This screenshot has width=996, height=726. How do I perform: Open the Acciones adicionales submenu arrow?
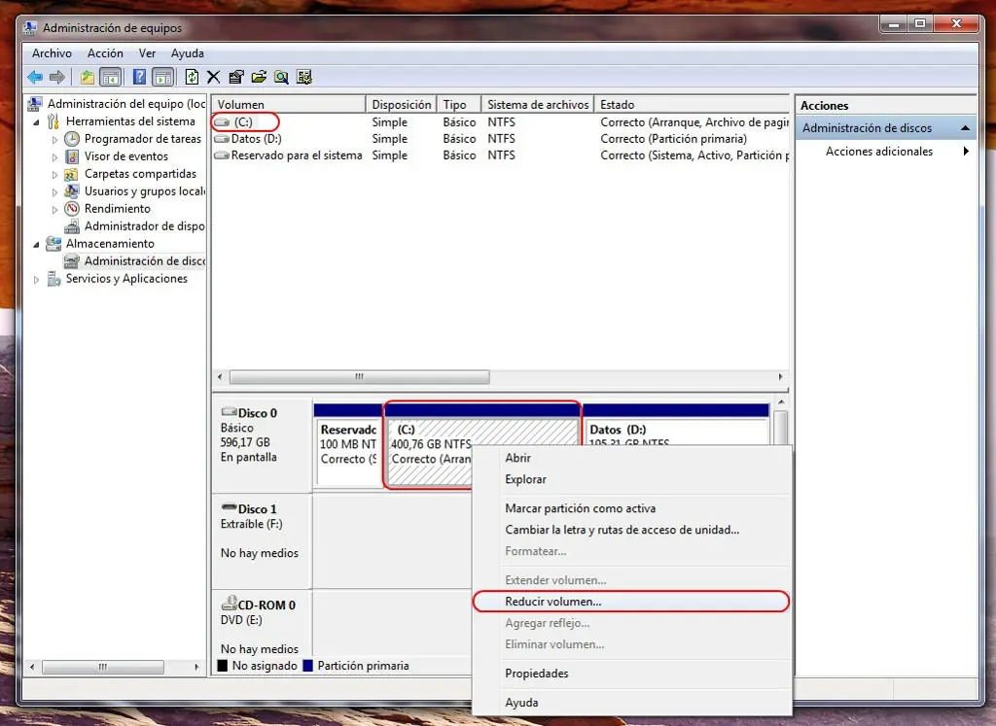pos(966,152)
